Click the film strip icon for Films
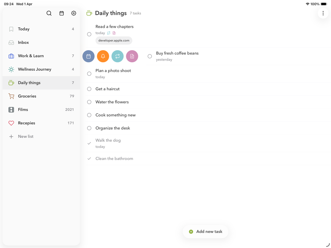The height and width of the screenshot is (248, 331). pyautogui.click(x=11, y=109)
